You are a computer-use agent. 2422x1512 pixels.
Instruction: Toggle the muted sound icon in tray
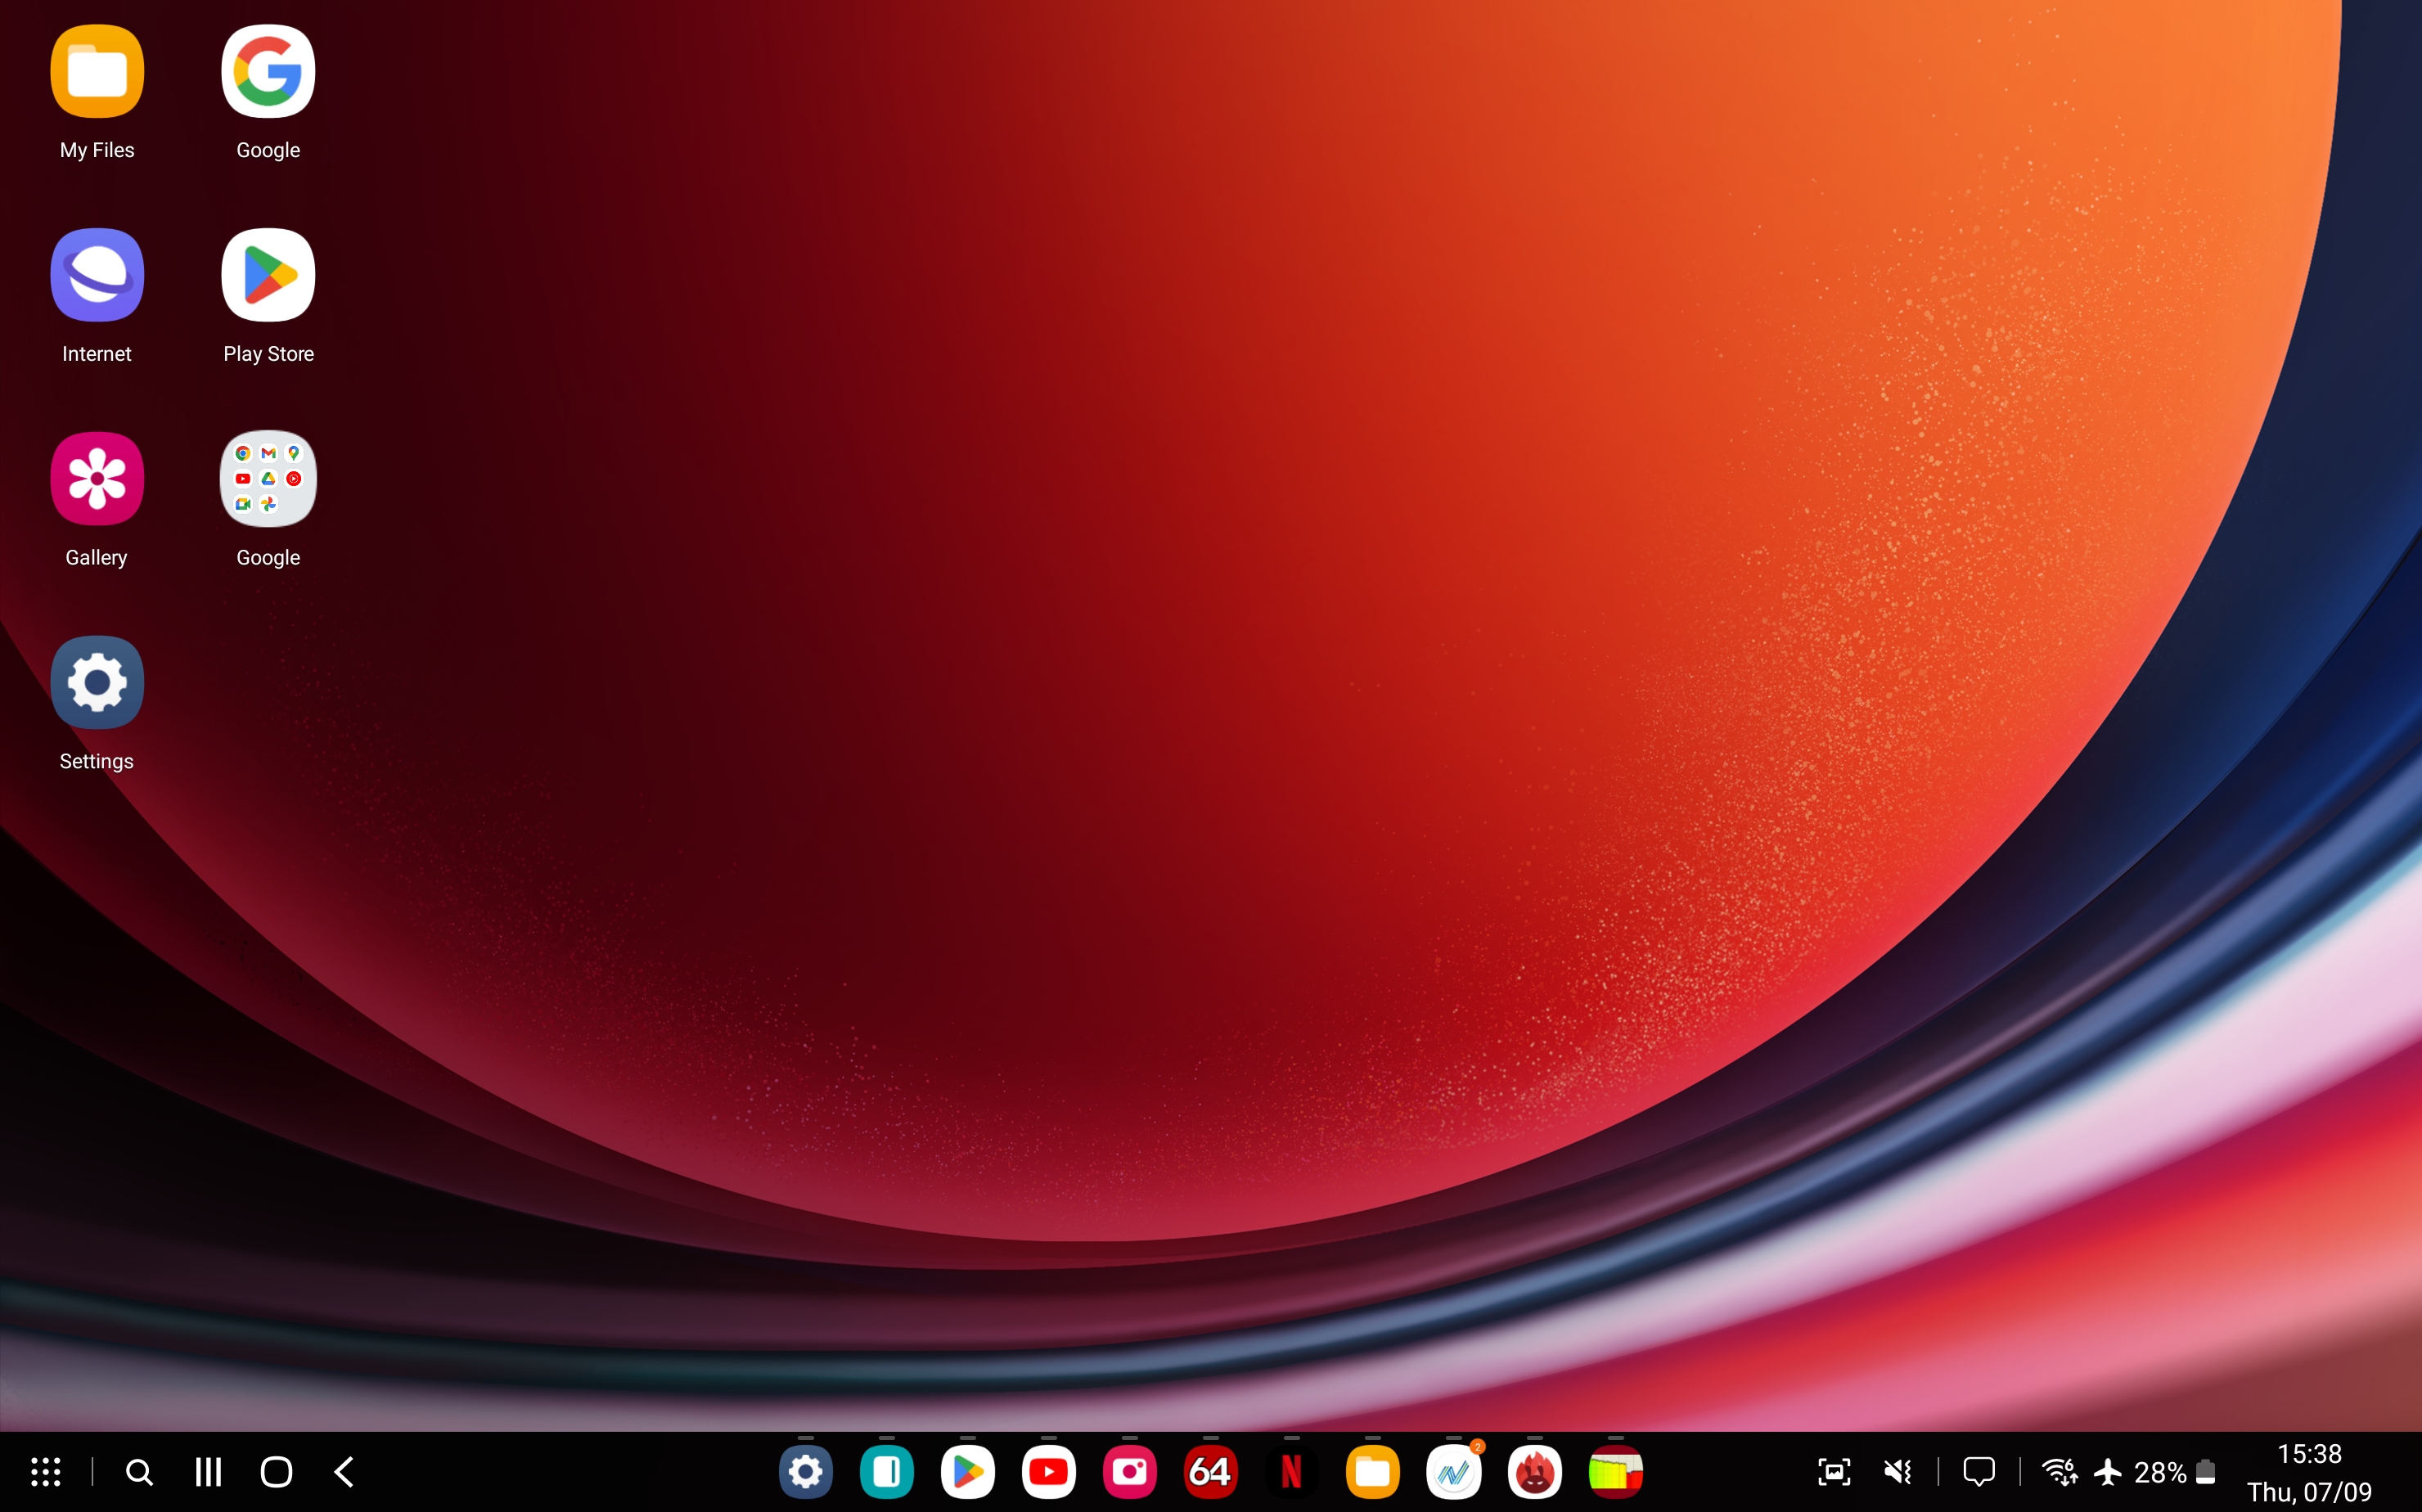pos(1898,1472)
